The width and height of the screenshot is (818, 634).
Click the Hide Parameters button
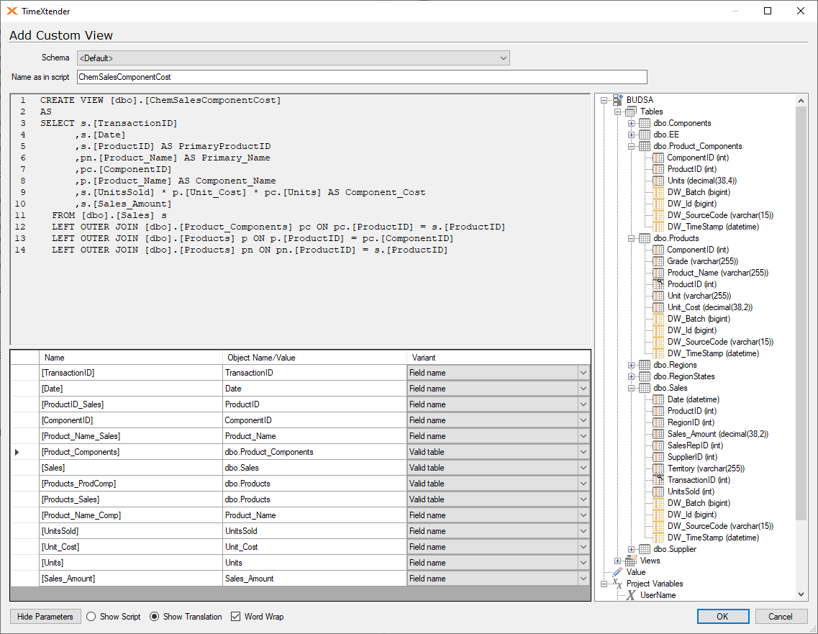pos(45,616)
